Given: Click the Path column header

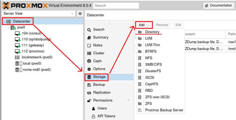Looking at the screenshot, I should [x=231, y=34].
